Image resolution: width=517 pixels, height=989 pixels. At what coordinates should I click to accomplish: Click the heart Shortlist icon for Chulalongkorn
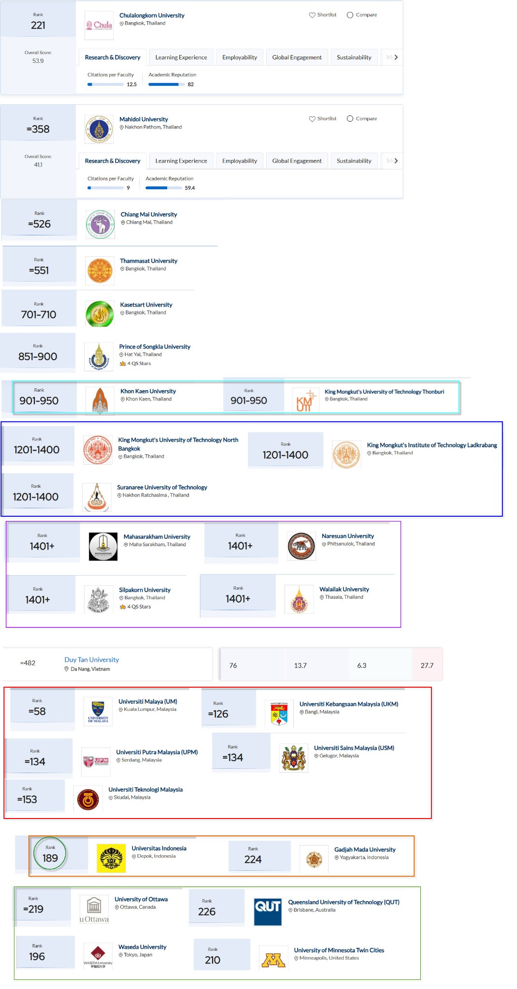click(x=312, y=15)
